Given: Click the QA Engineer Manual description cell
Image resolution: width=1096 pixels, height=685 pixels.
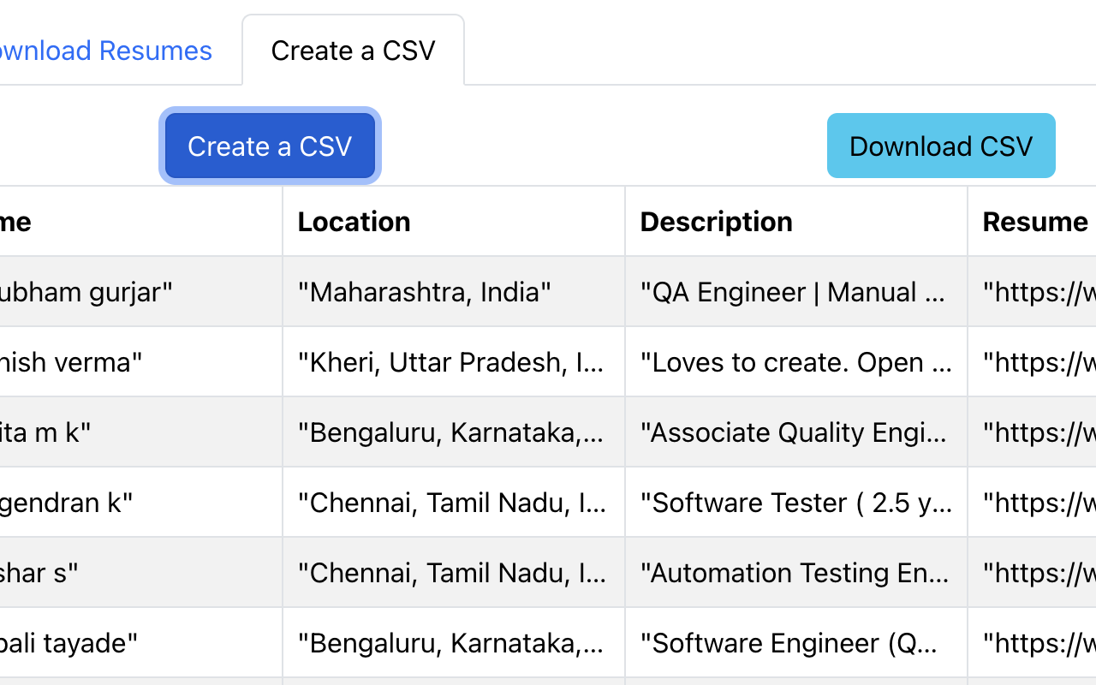Looking at the screenshot, I should click(796, 291).
